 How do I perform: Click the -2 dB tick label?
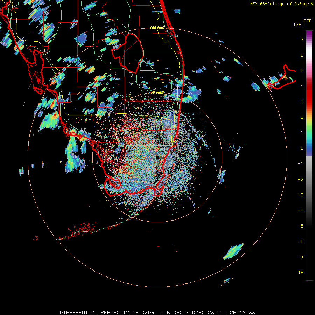tap(301, 180)
